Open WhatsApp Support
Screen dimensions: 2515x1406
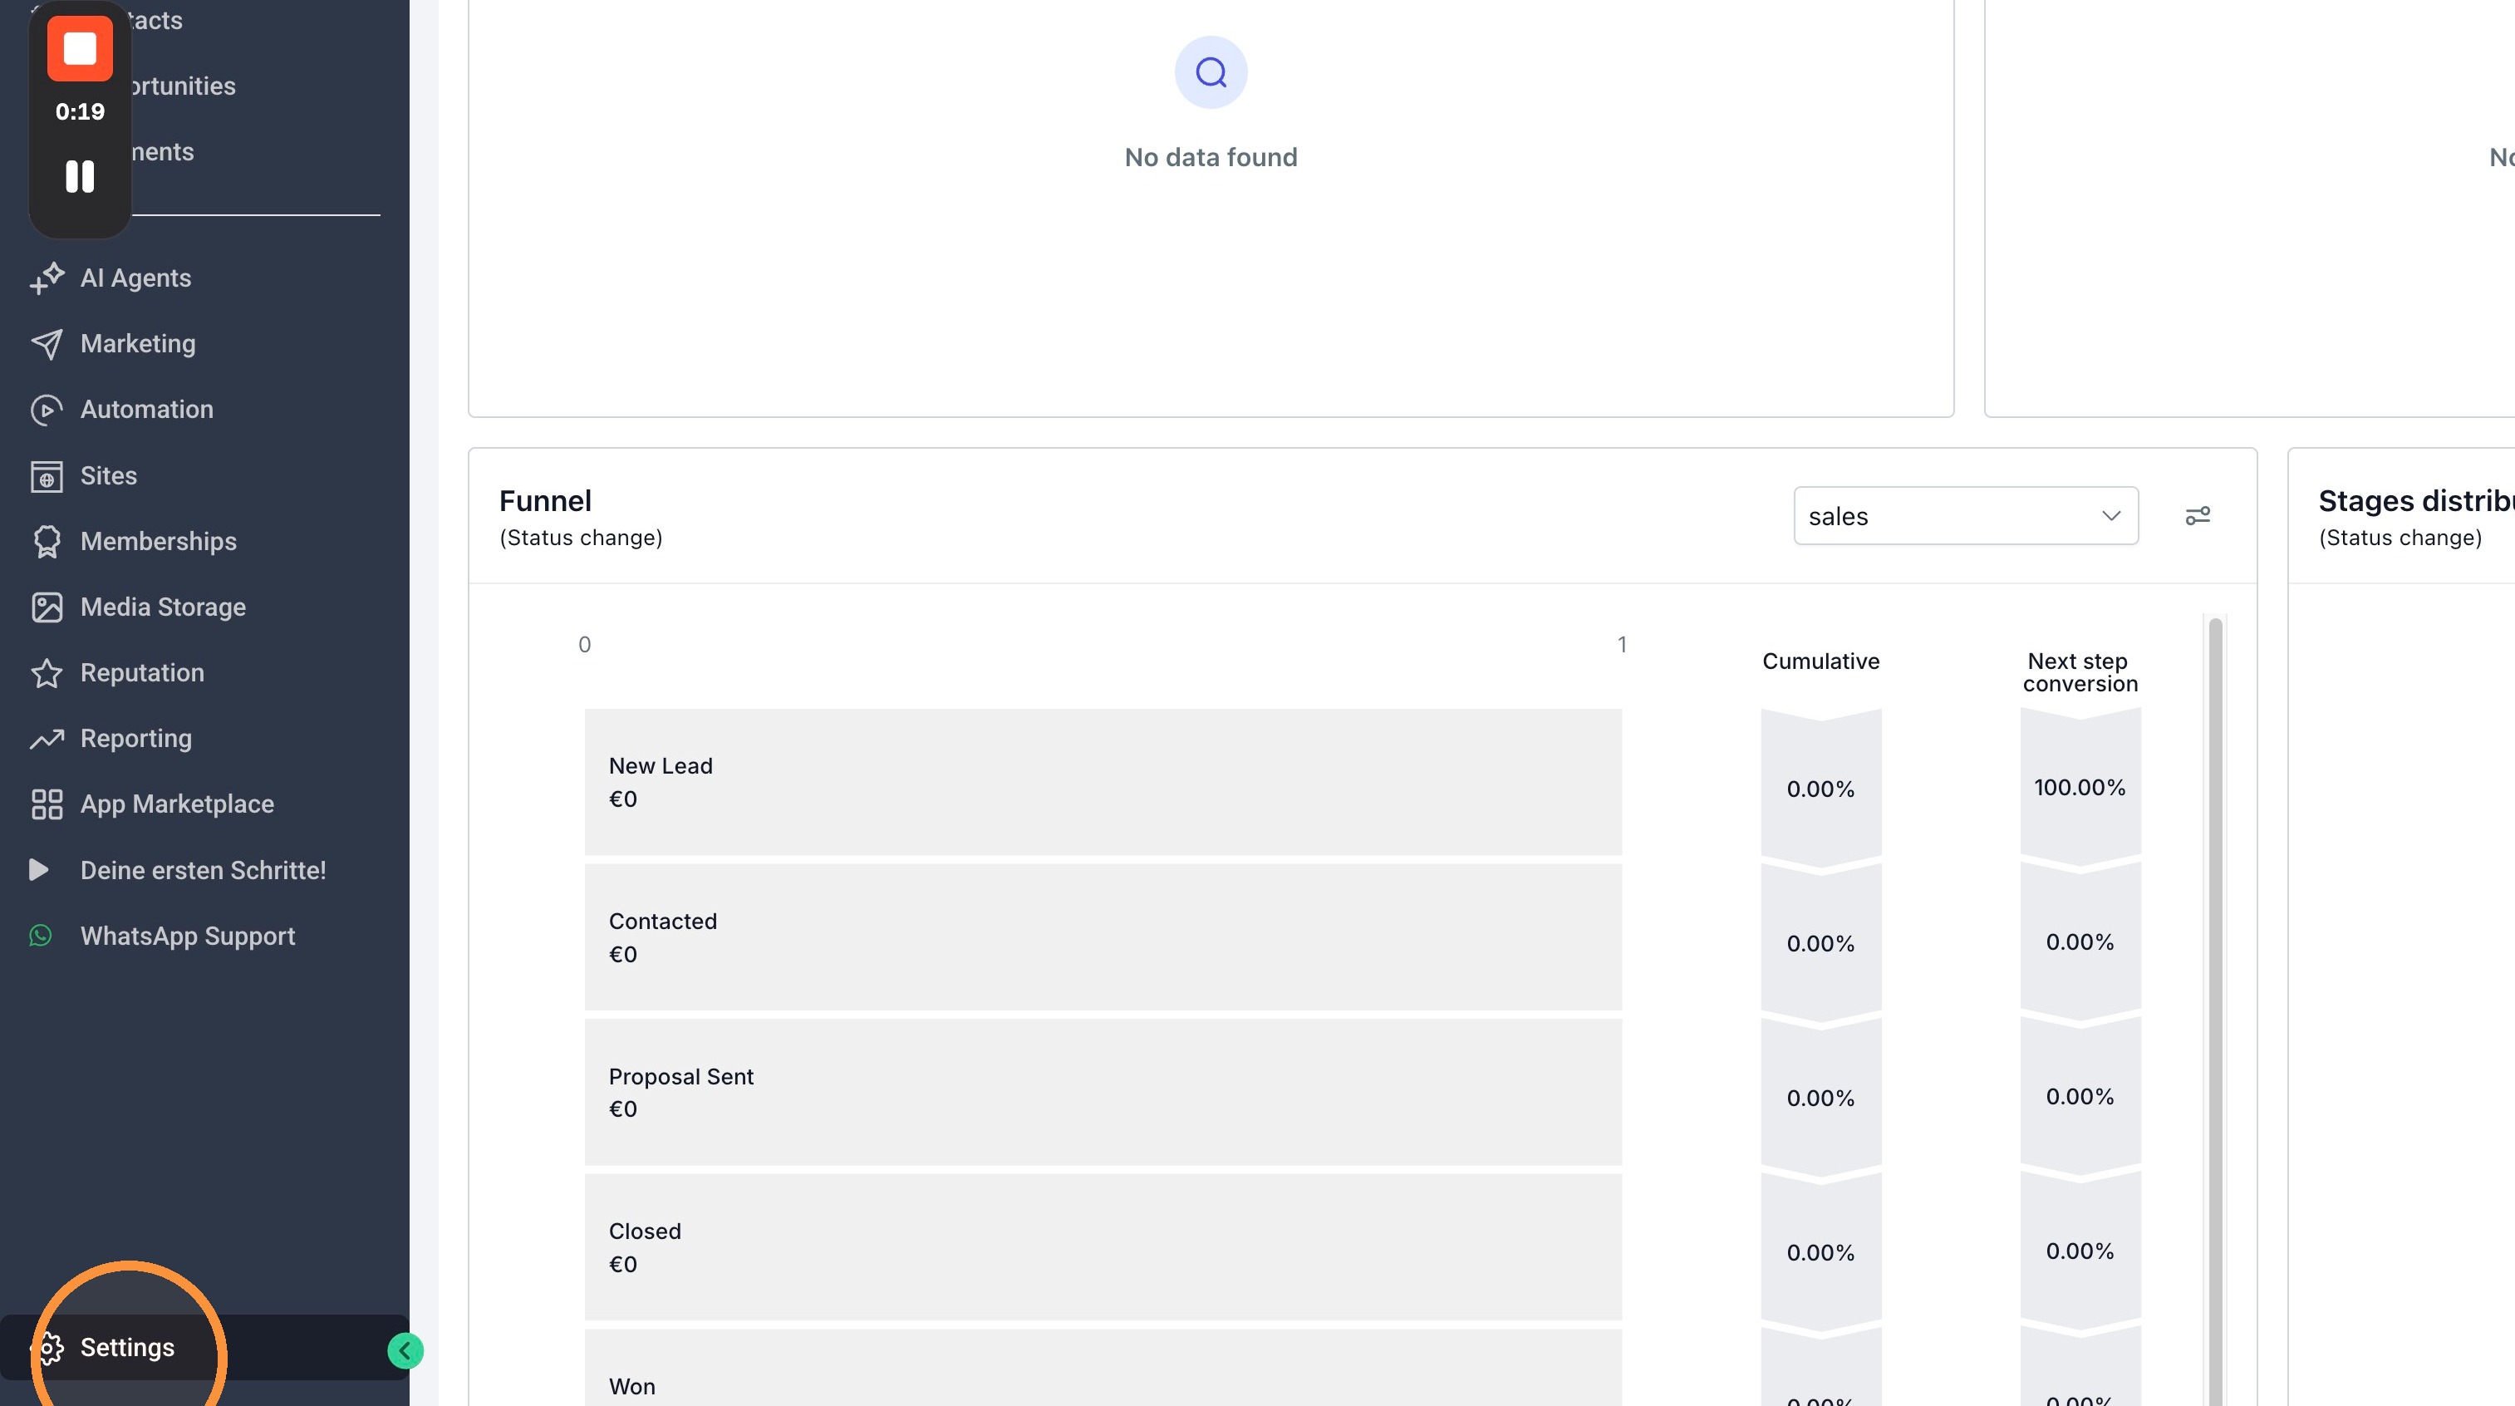point(188,937)
